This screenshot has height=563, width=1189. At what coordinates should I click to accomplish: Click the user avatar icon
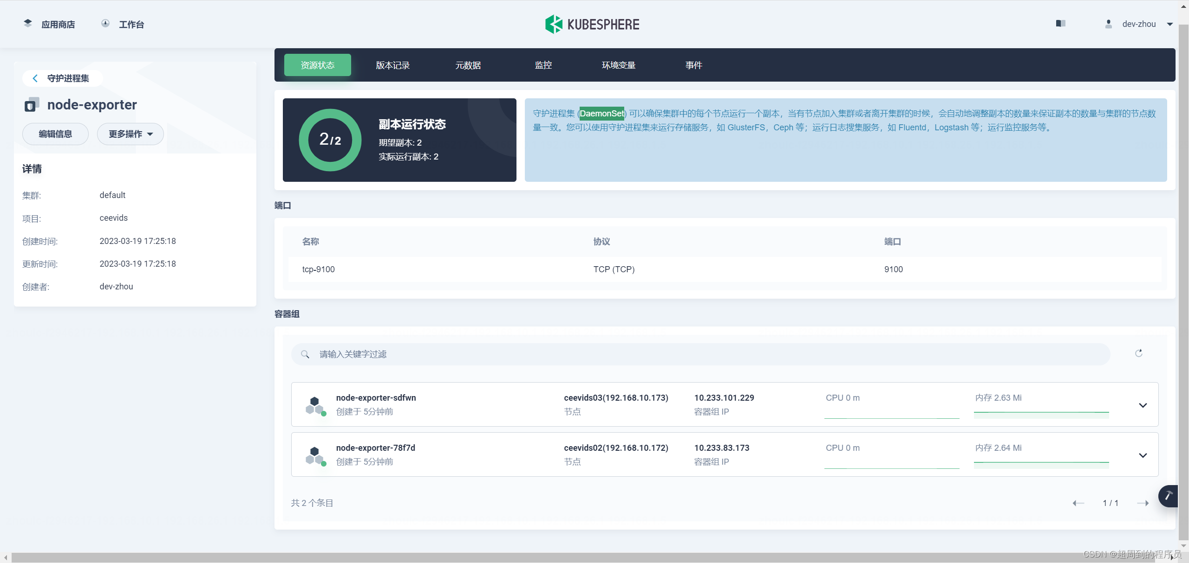coord(1108,24)
